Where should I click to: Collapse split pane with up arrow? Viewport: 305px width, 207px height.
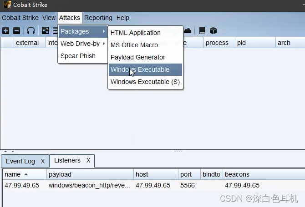point(5,151)
